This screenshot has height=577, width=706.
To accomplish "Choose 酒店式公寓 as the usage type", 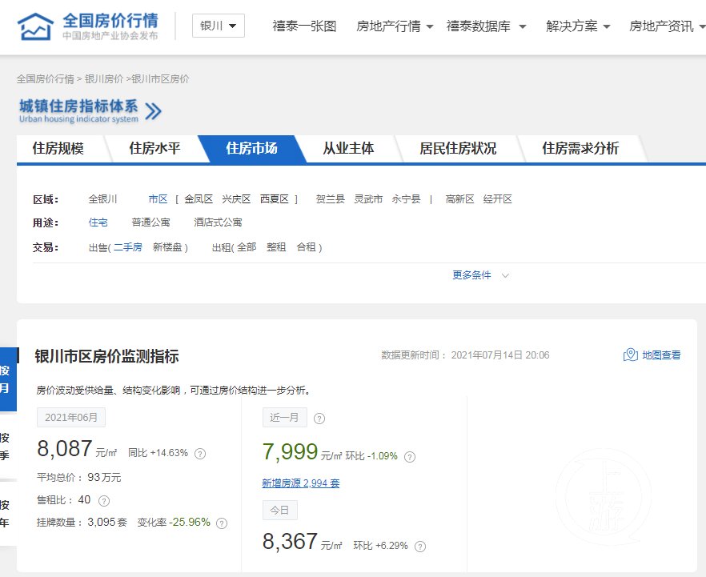I will point(218,222).
